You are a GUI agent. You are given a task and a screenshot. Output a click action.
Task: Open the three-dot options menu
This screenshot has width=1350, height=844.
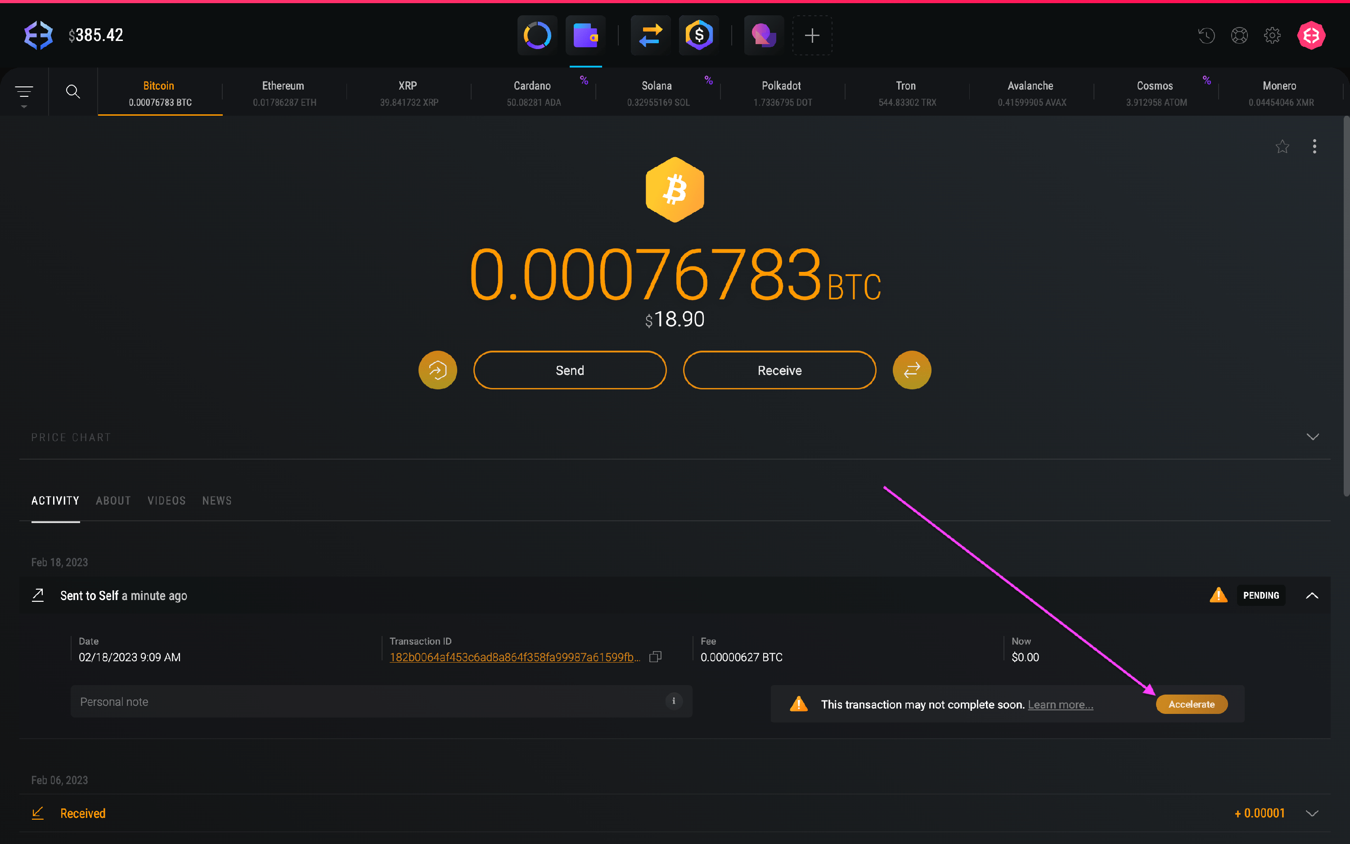click(1314, 147)
